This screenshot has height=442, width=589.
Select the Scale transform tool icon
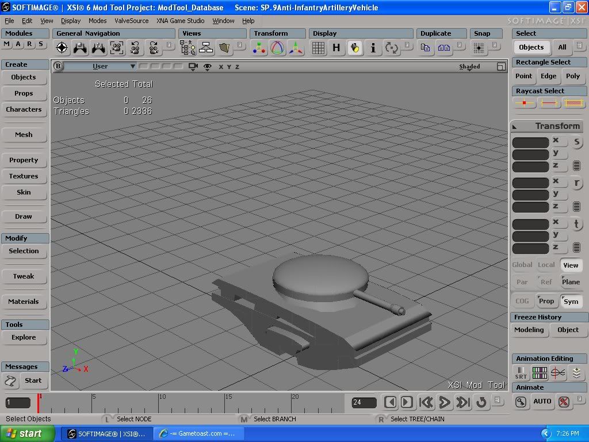pos(259,48)
